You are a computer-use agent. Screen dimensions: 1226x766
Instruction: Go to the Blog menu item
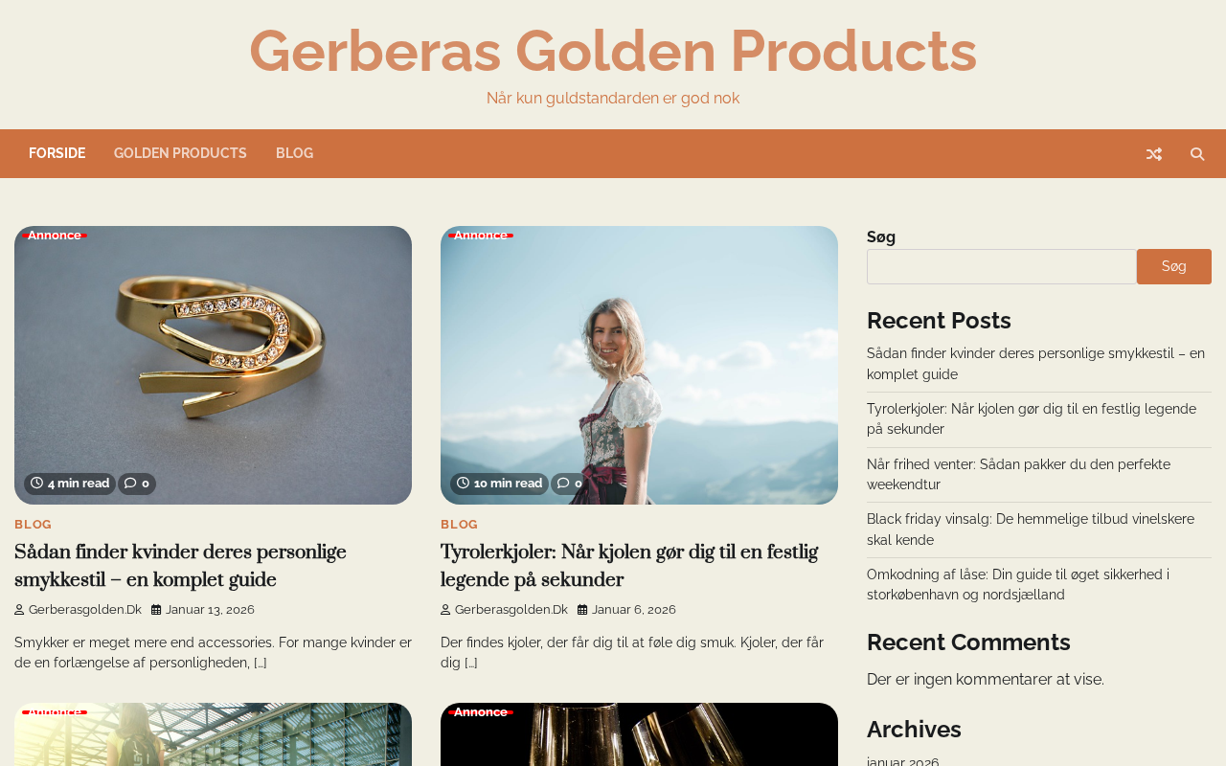click(x=294, y=153)
